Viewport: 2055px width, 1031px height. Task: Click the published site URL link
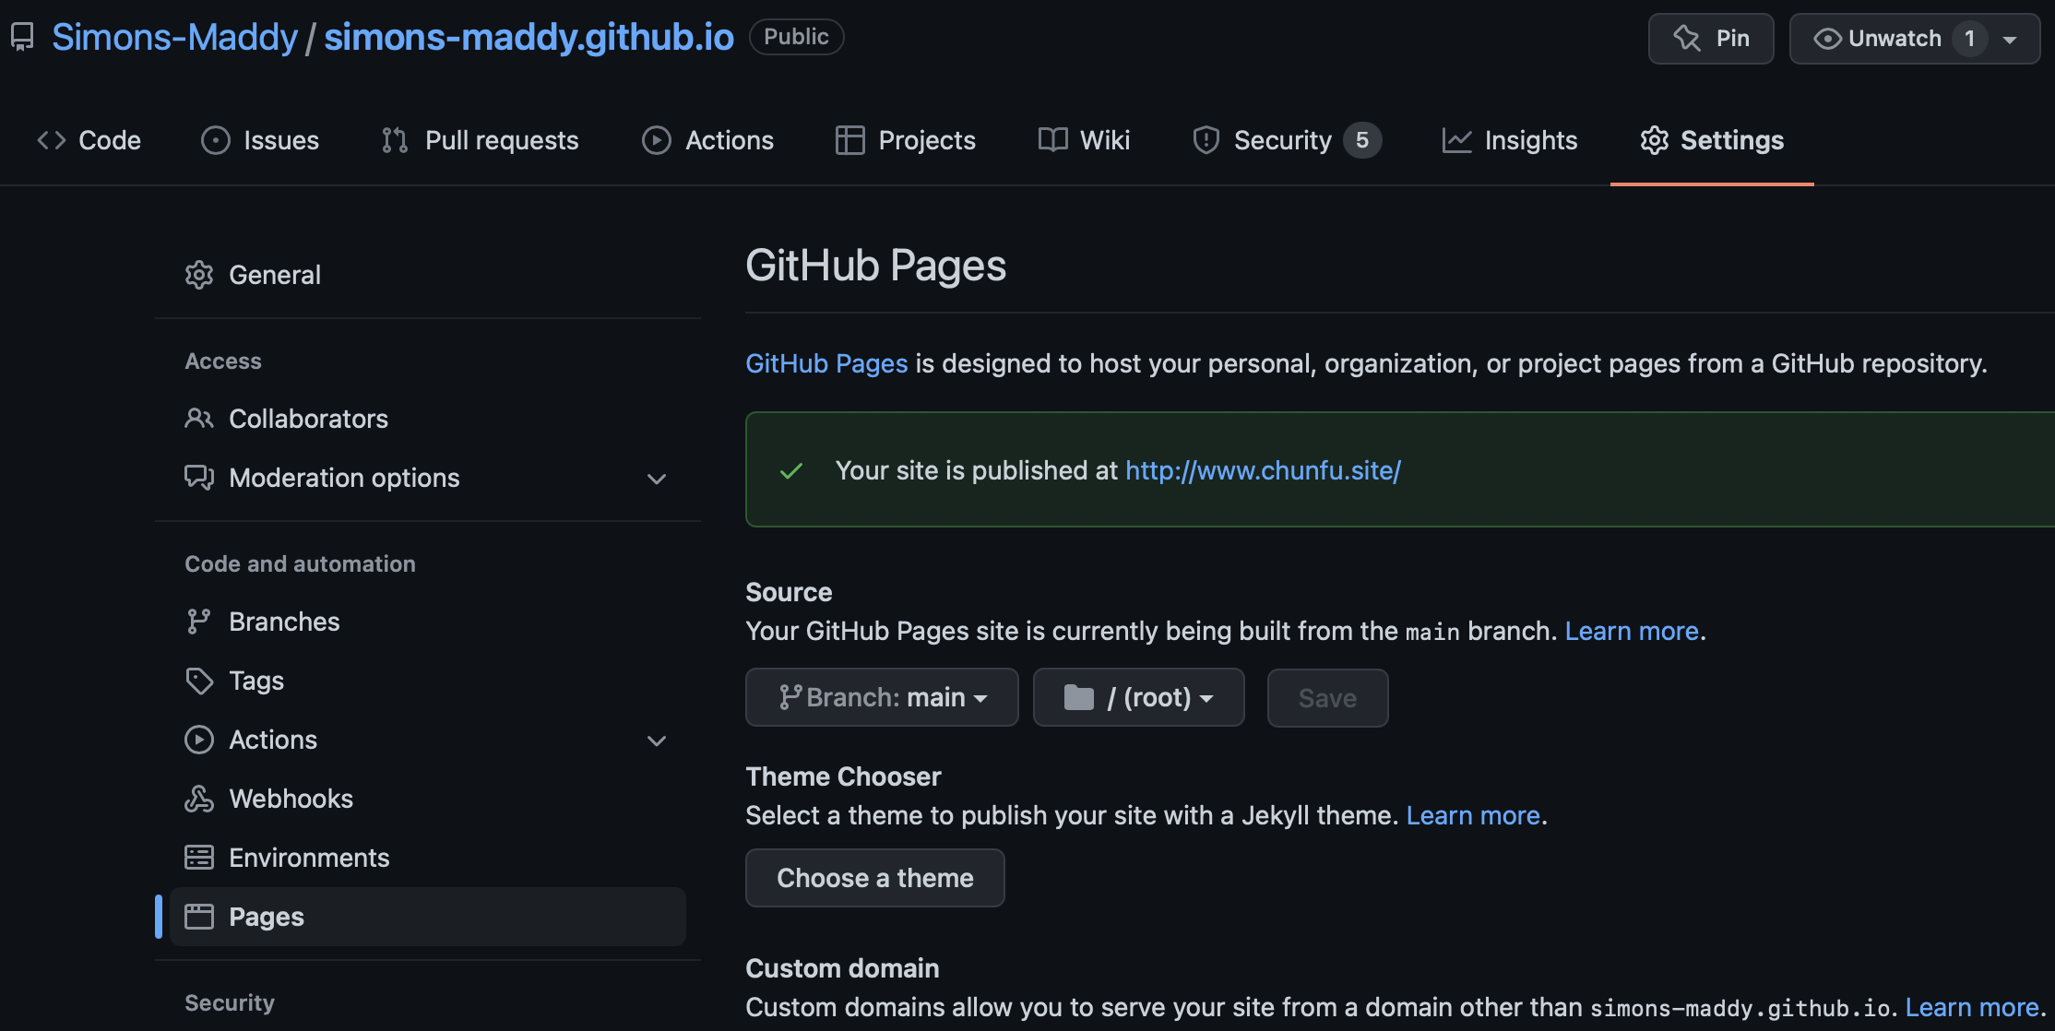click(1262, 469)
